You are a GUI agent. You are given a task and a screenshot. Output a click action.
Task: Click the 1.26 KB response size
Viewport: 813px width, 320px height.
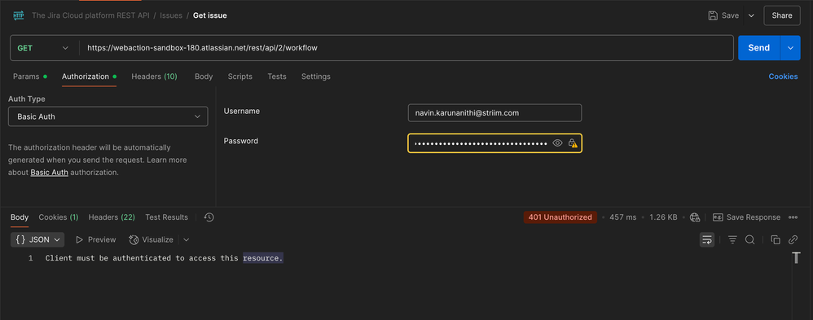click(x=663, y=217)
